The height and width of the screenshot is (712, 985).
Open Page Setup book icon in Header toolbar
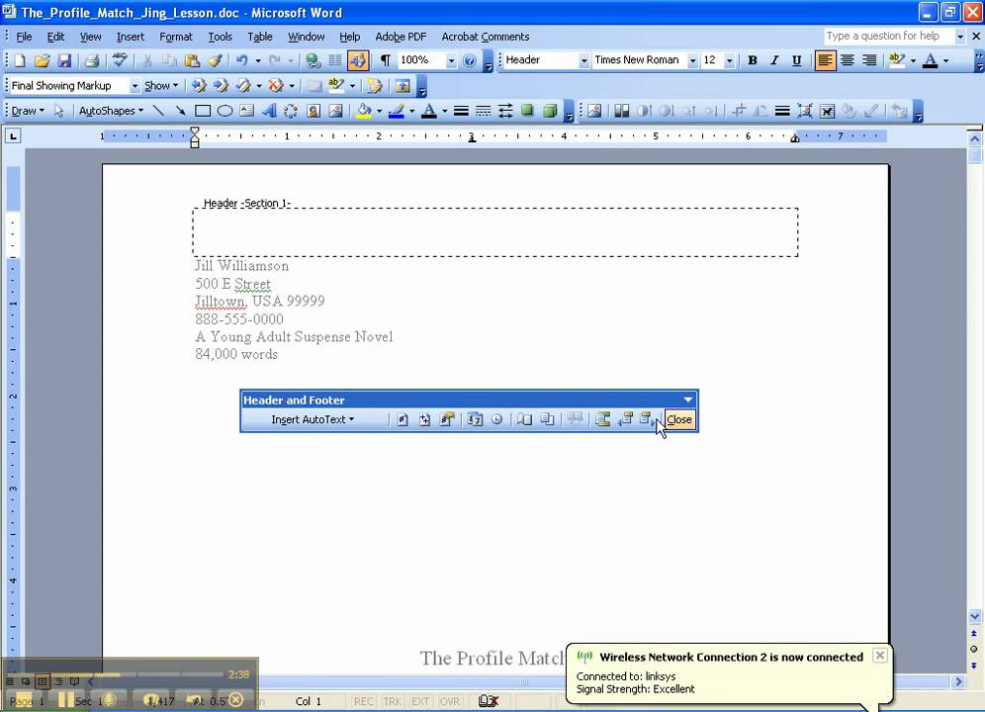click(524, 420)
